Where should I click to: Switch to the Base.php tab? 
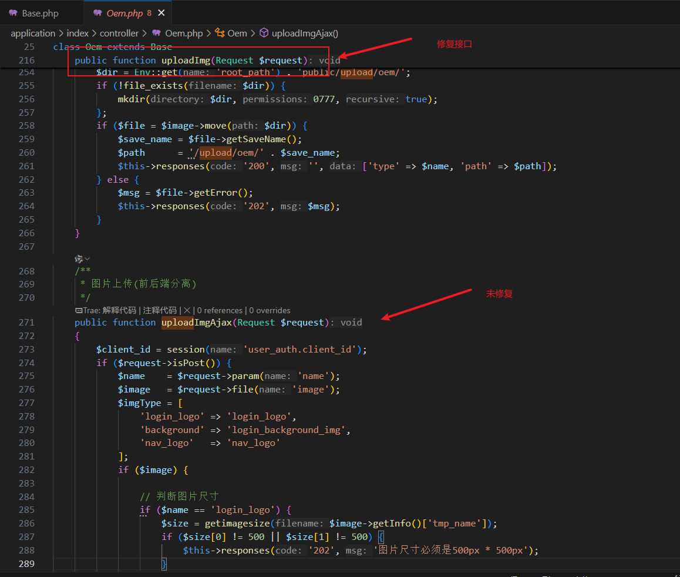pyautogui.click(x=40, y=13)
